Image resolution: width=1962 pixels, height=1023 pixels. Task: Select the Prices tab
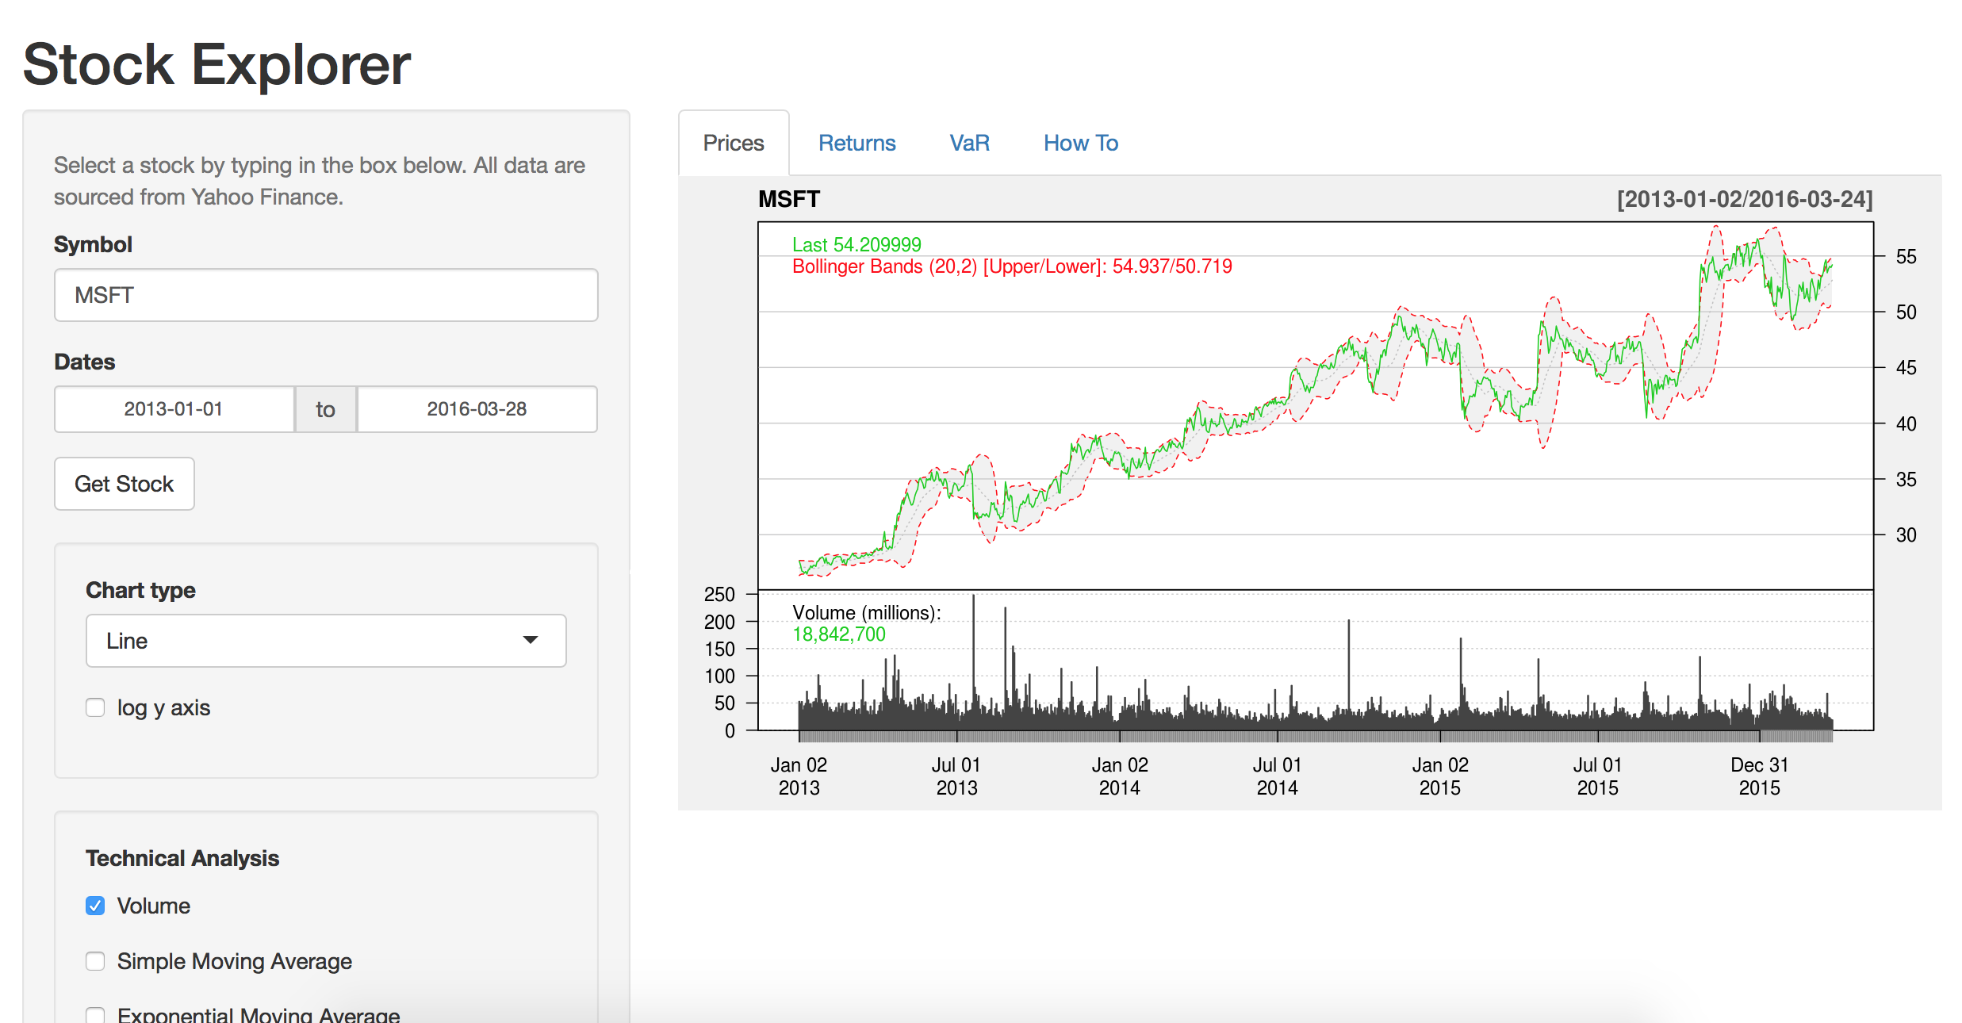(x=733, y=143)
